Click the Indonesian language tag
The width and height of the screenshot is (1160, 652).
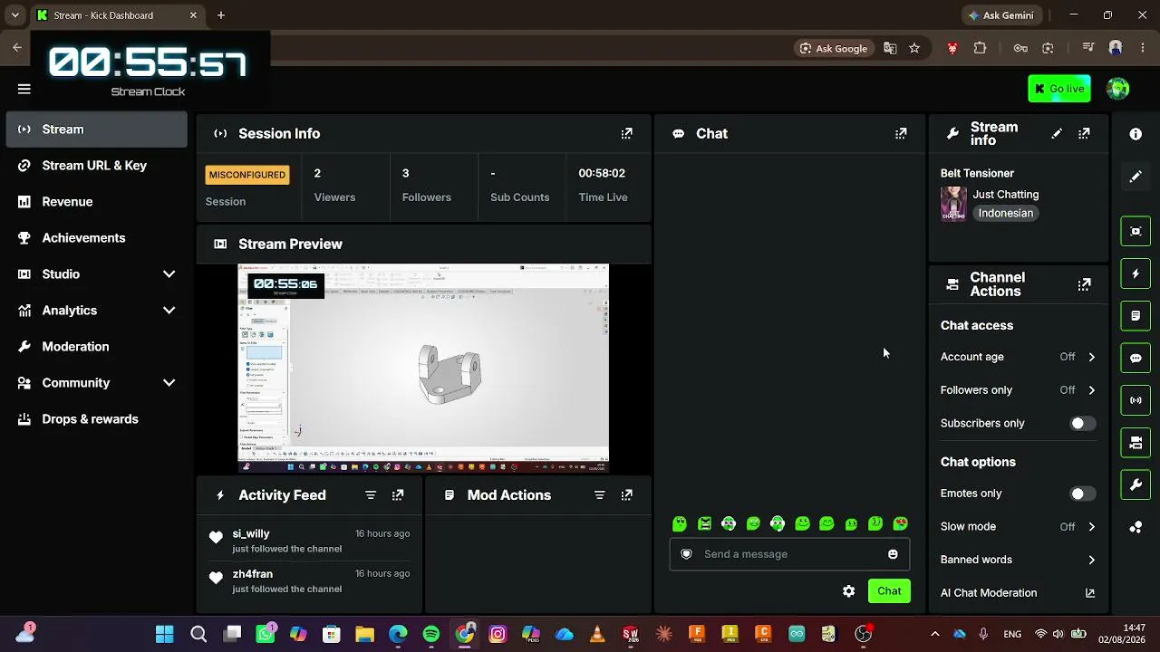tap(1005, 214)
